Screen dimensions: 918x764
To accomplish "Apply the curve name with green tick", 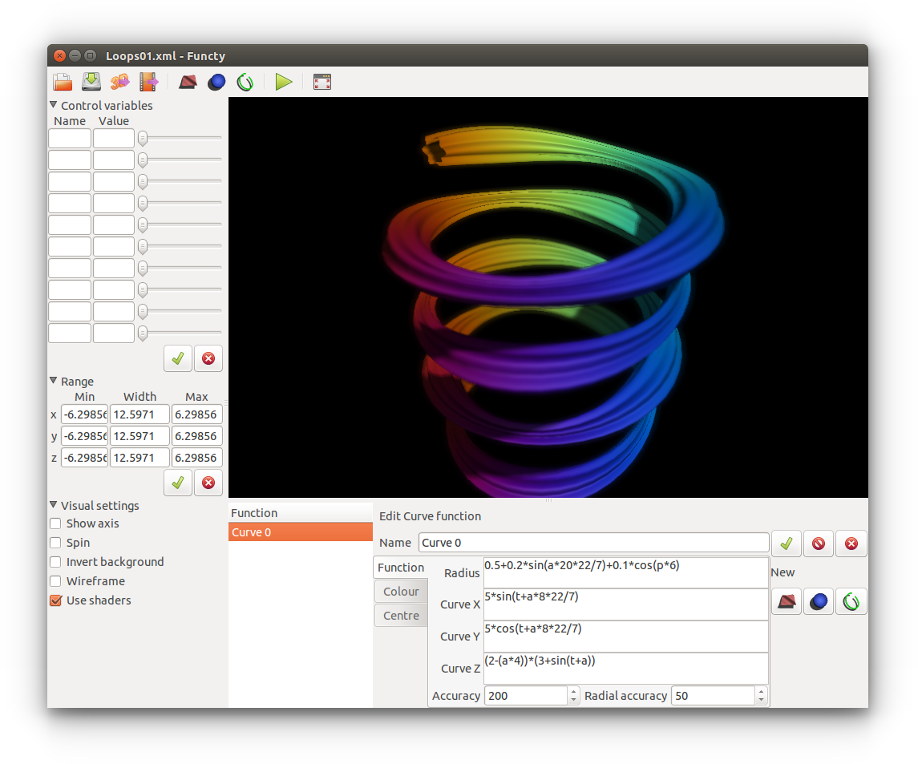I will click(x=786, y=544).
